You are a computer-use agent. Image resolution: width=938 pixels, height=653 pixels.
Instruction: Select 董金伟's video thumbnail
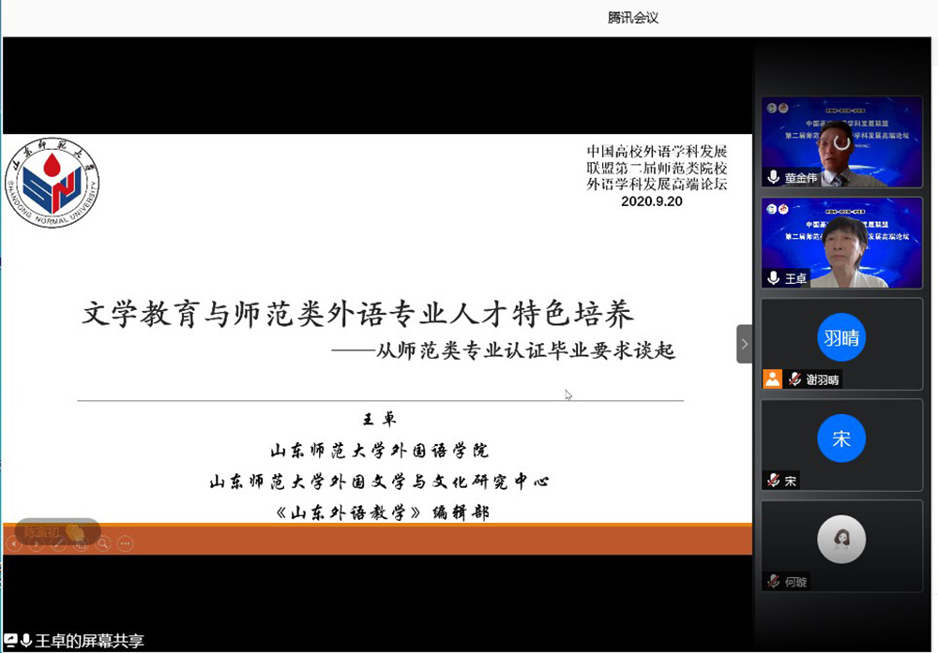[841, 141]
